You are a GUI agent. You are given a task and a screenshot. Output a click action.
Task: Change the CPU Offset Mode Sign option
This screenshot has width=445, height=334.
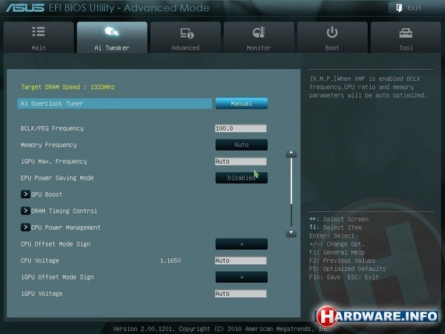coord(242,244)
